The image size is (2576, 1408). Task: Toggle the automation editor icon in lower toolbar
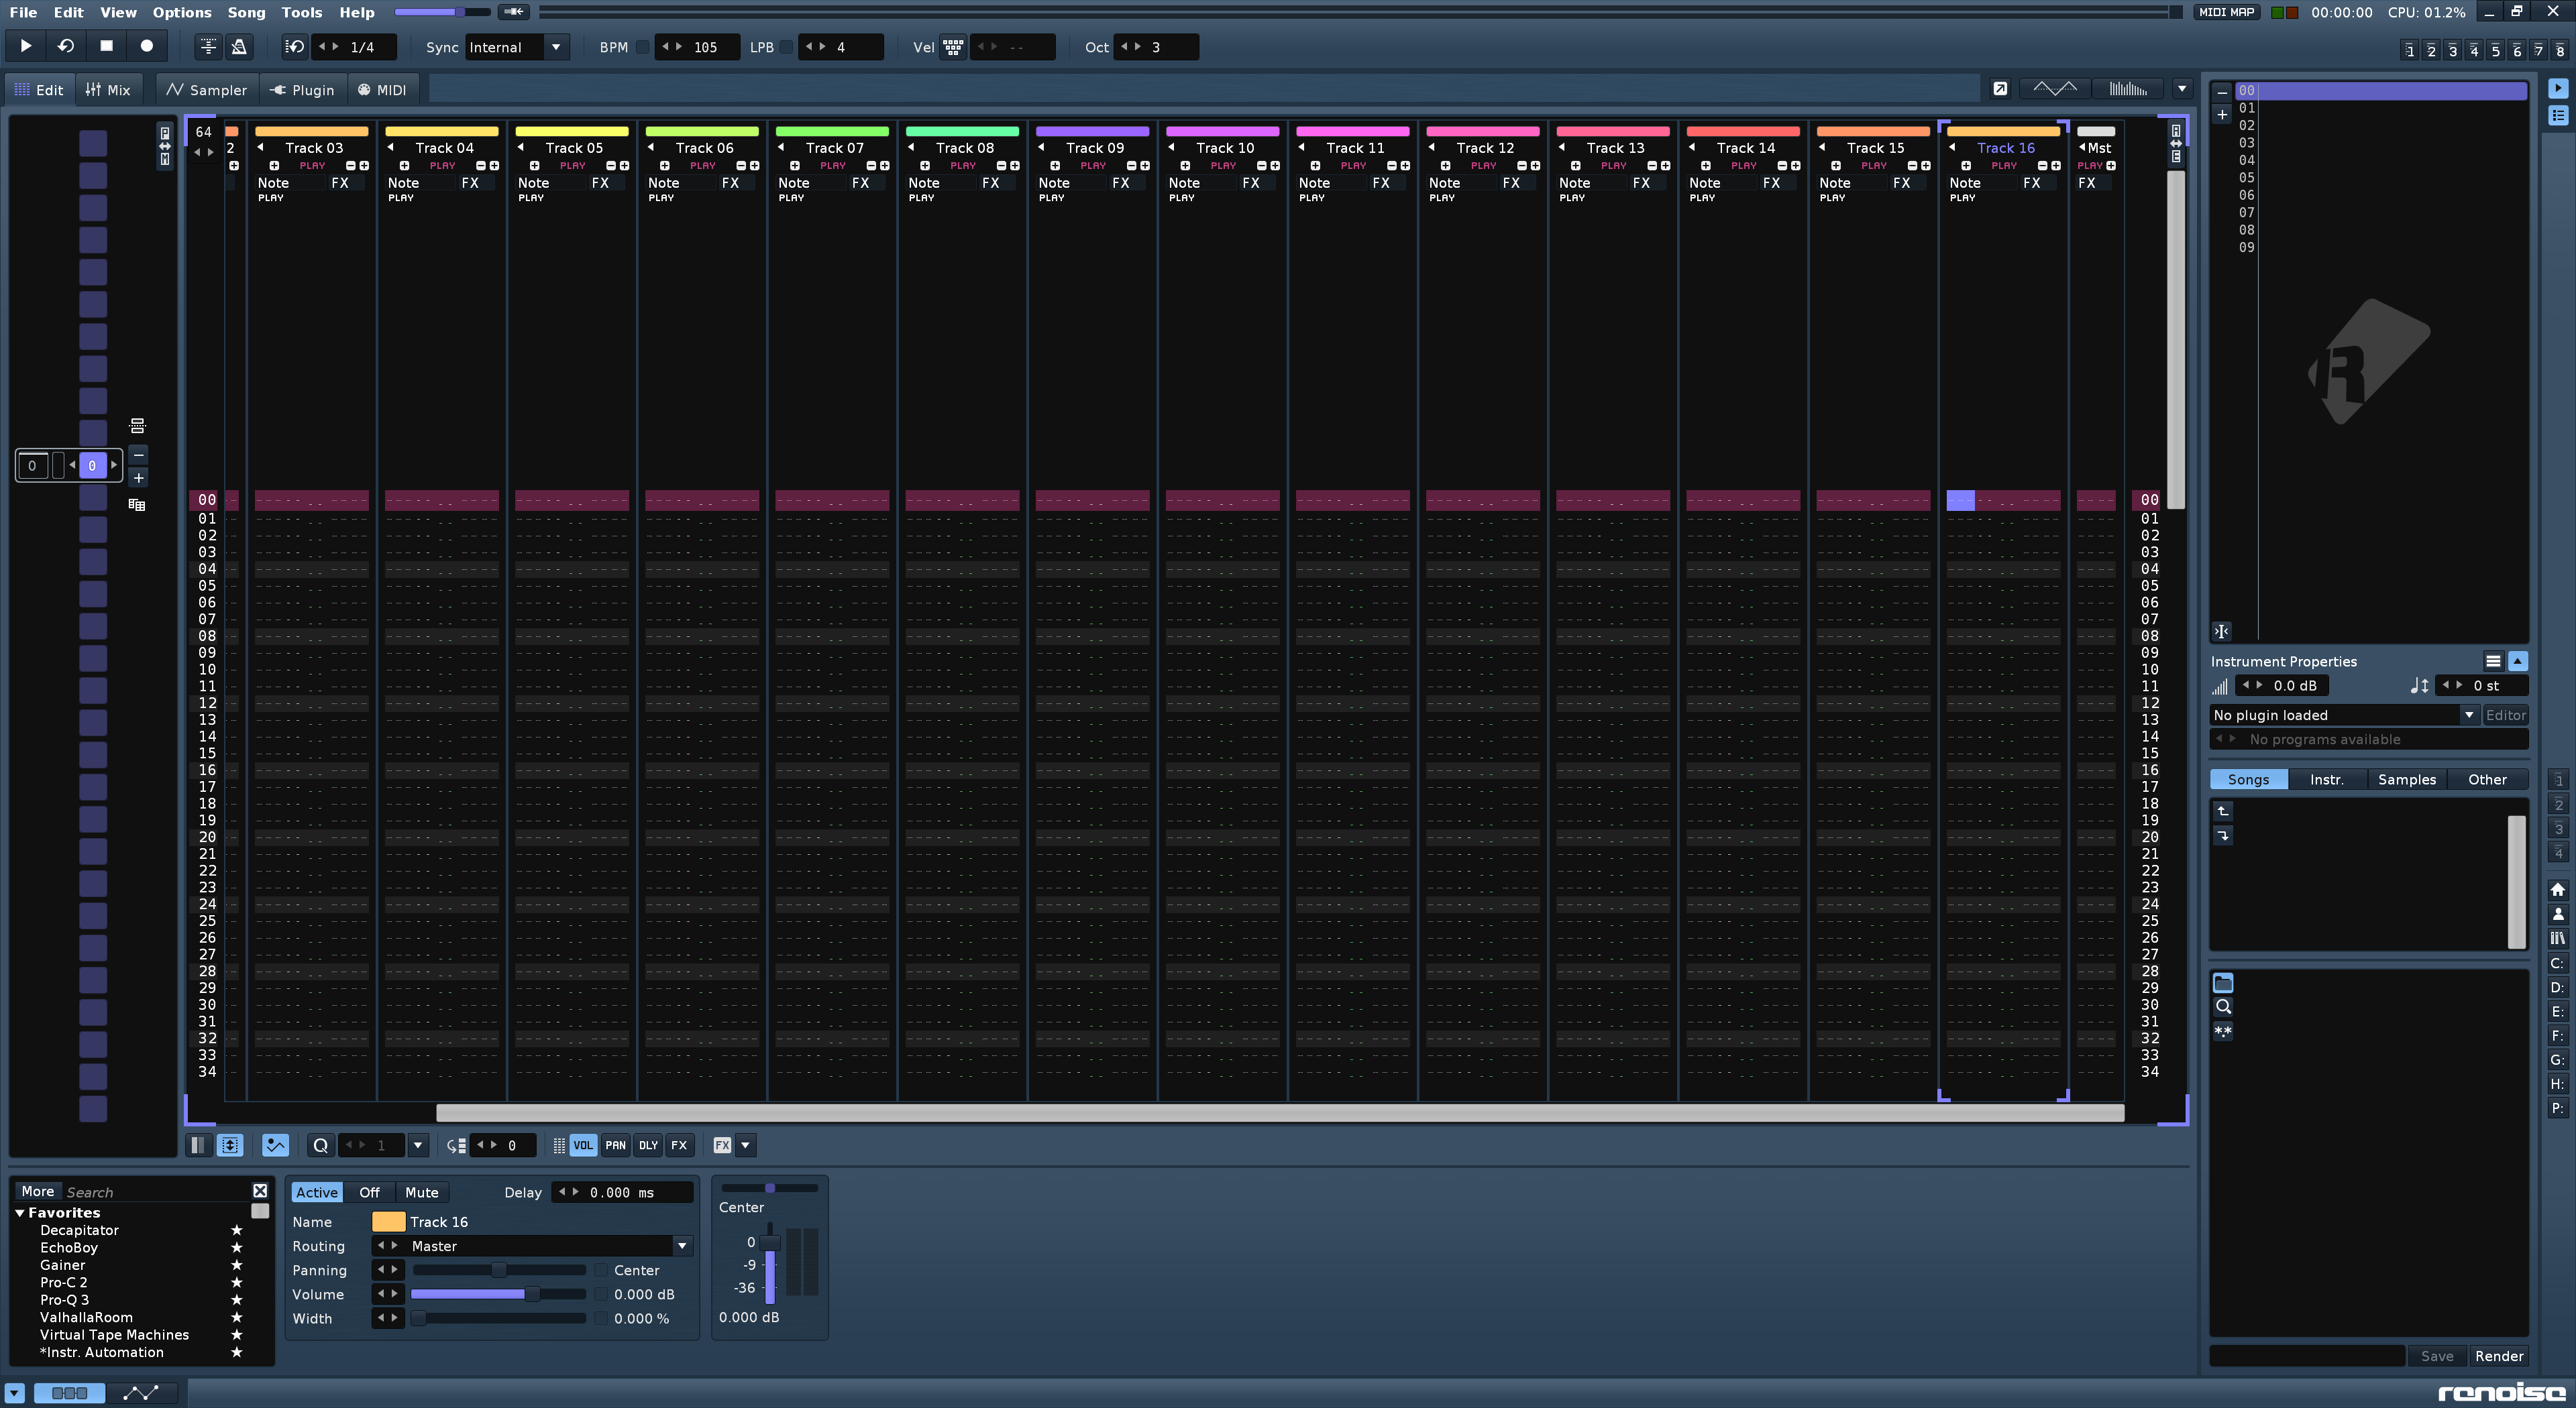click(x=275, y=1145)
